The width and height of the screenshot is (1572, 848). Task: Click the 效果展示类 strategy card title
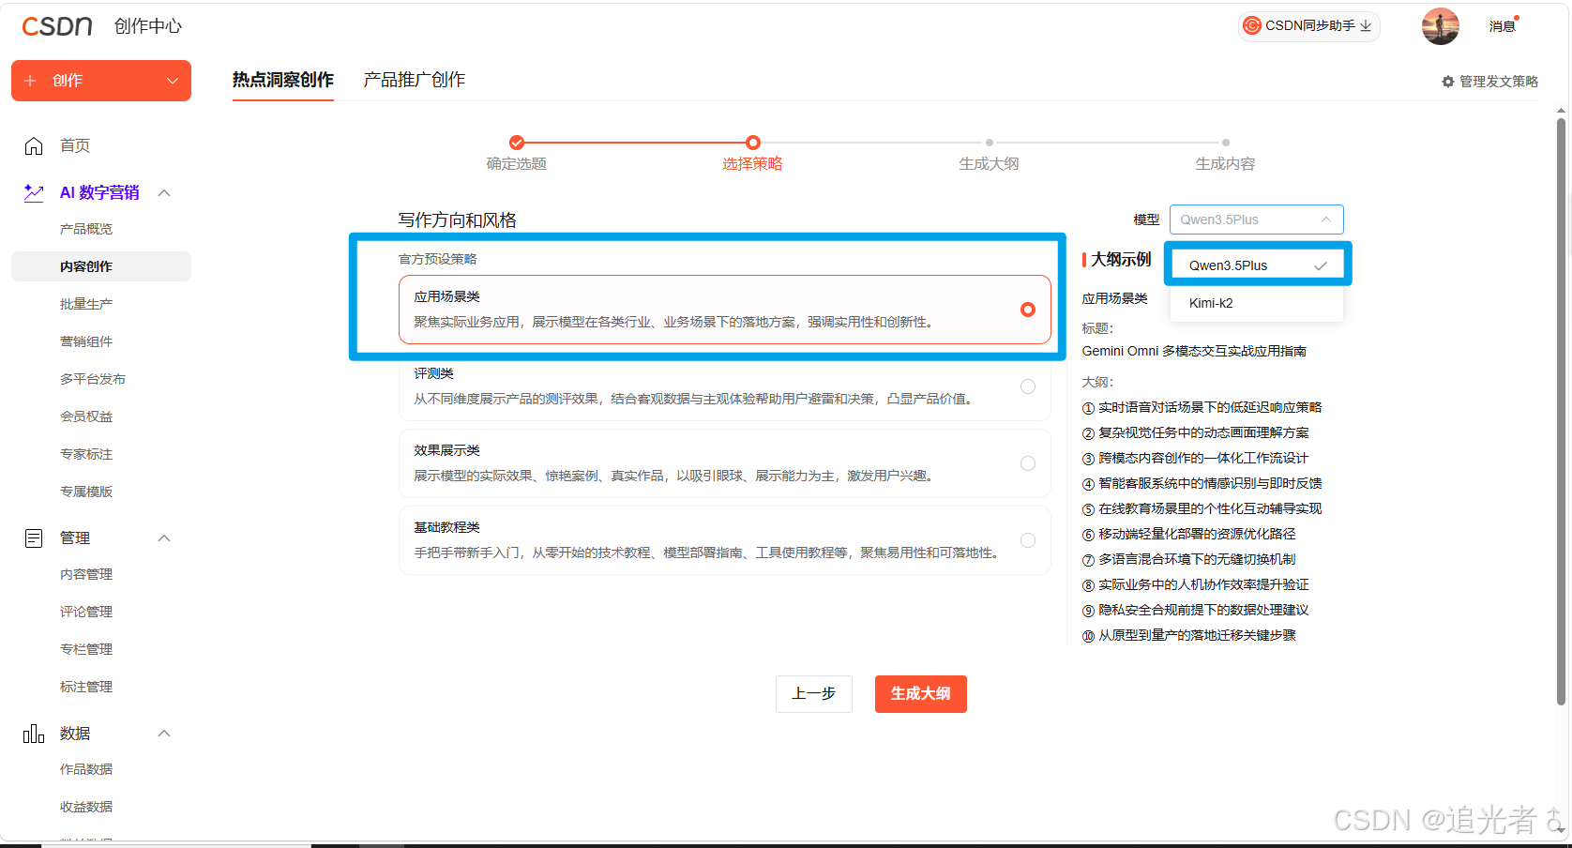tap(447, 450)
